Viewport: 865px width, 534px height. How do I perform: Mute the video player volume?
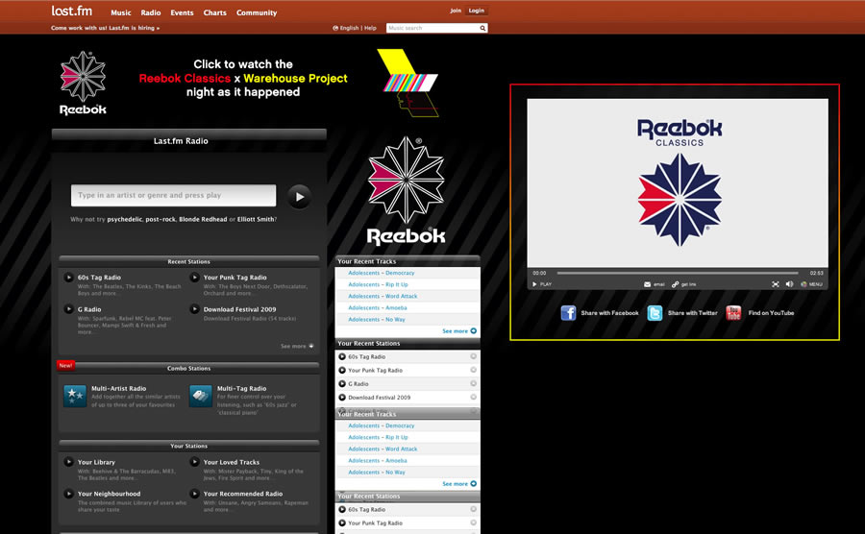pyautogui.click(x=789, y=284)
